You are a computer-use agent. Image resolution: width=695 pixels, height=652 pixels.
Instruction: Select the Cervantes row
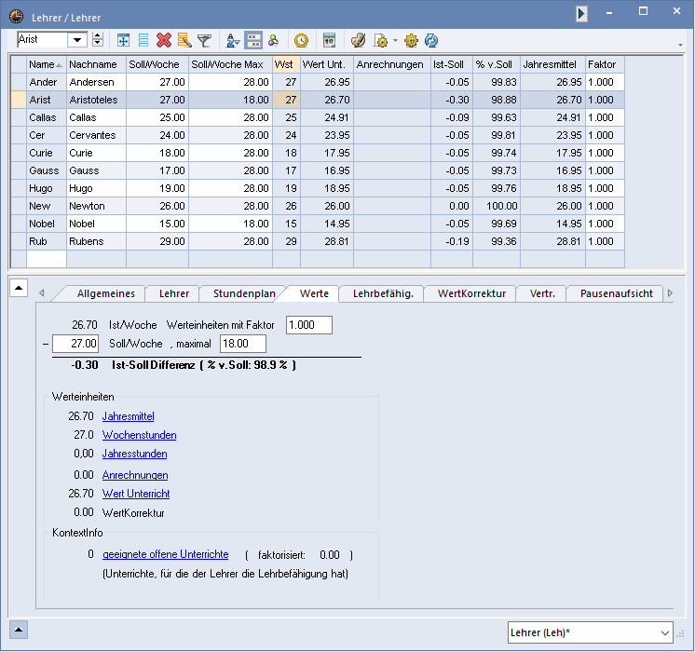[318, 135]
